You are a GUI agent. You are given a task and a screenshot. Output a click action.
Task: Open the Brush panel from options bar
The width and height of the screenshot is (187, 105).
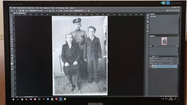coord(20,11)
